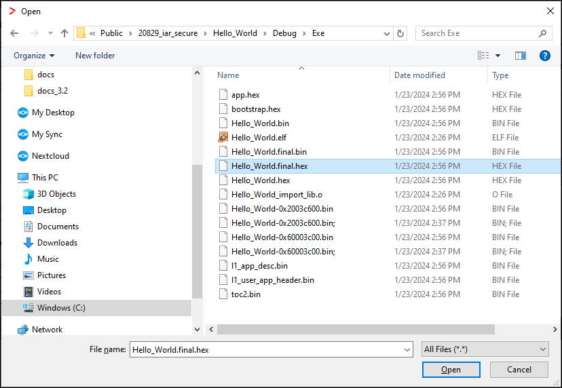Select the l1_app_desc.bin file
The image size is (562, 388).
259,266
